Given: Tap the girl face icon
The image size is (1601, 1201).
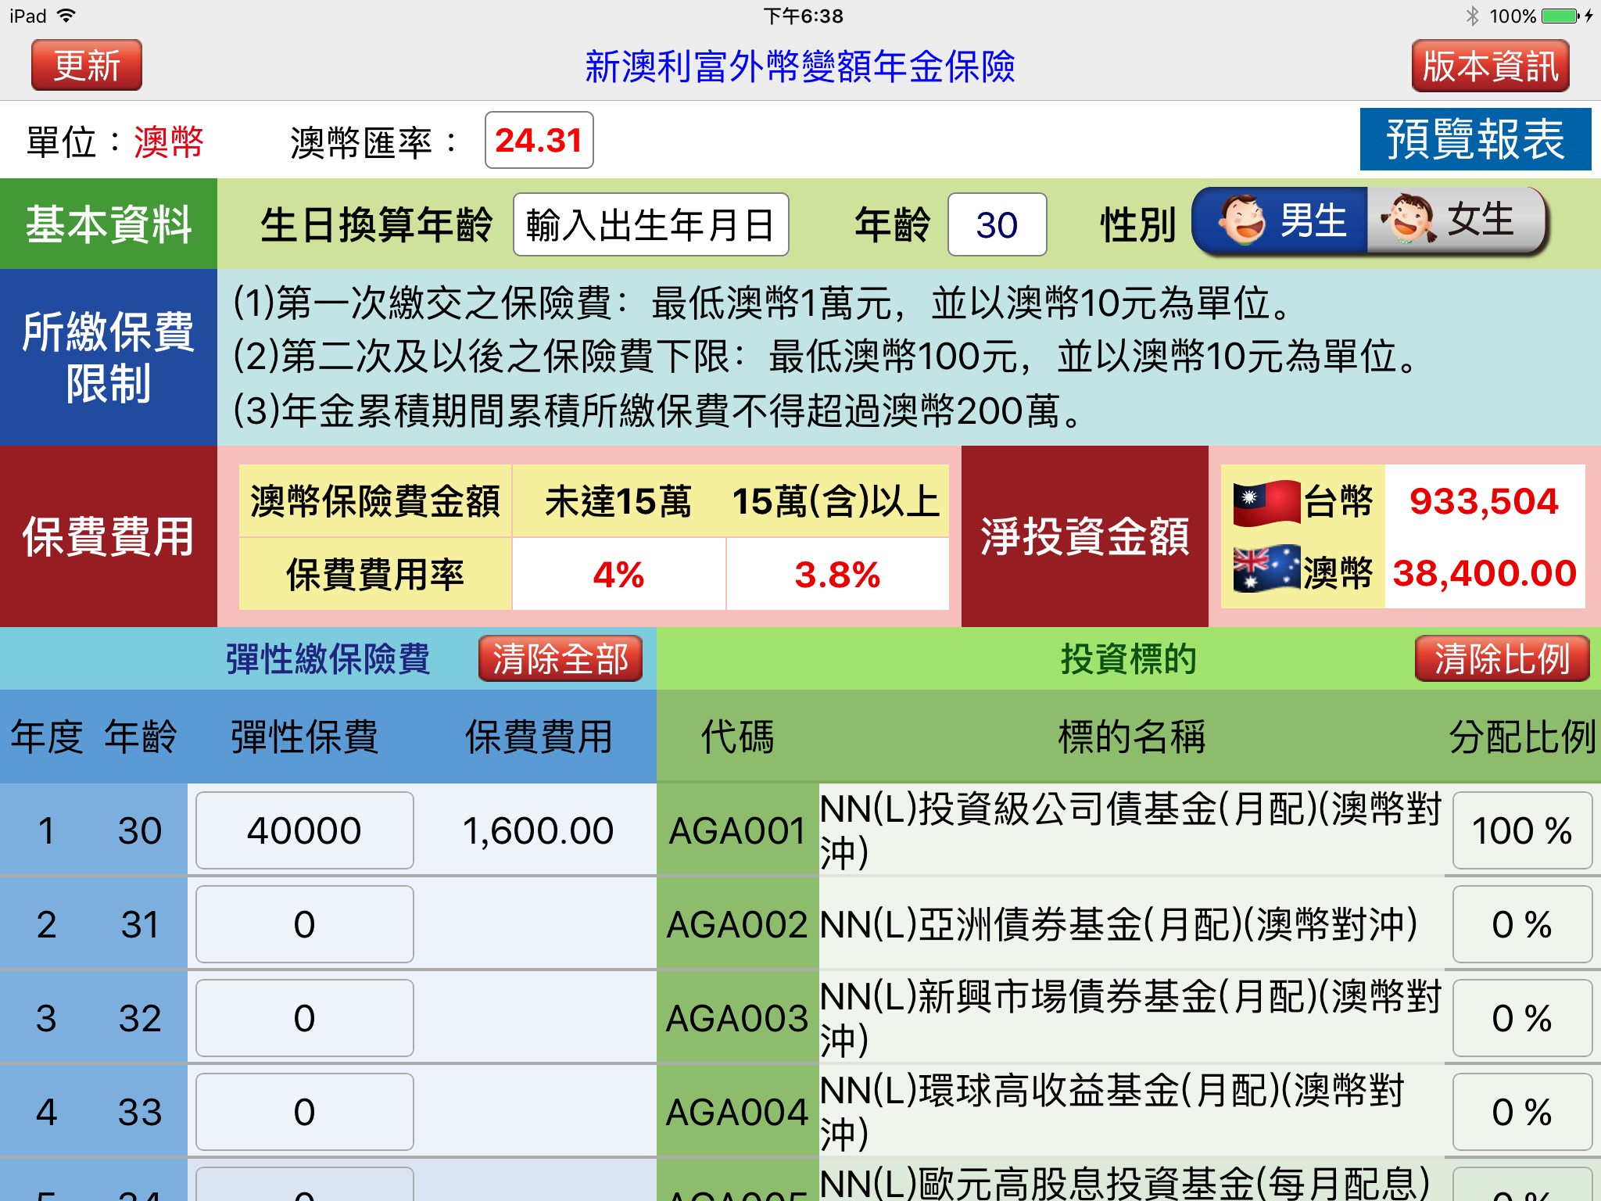Looking at the screenshot, I should [x=1407, y=219].
